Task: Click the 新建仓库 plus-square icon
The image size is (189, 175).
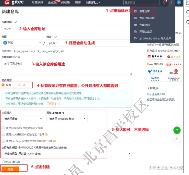Action: point(135,11)
